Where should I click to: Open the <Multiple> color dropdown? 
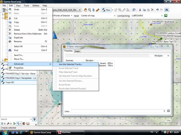click(160, 56)
